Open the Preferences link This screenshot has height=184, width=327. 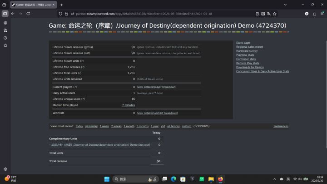281,126
